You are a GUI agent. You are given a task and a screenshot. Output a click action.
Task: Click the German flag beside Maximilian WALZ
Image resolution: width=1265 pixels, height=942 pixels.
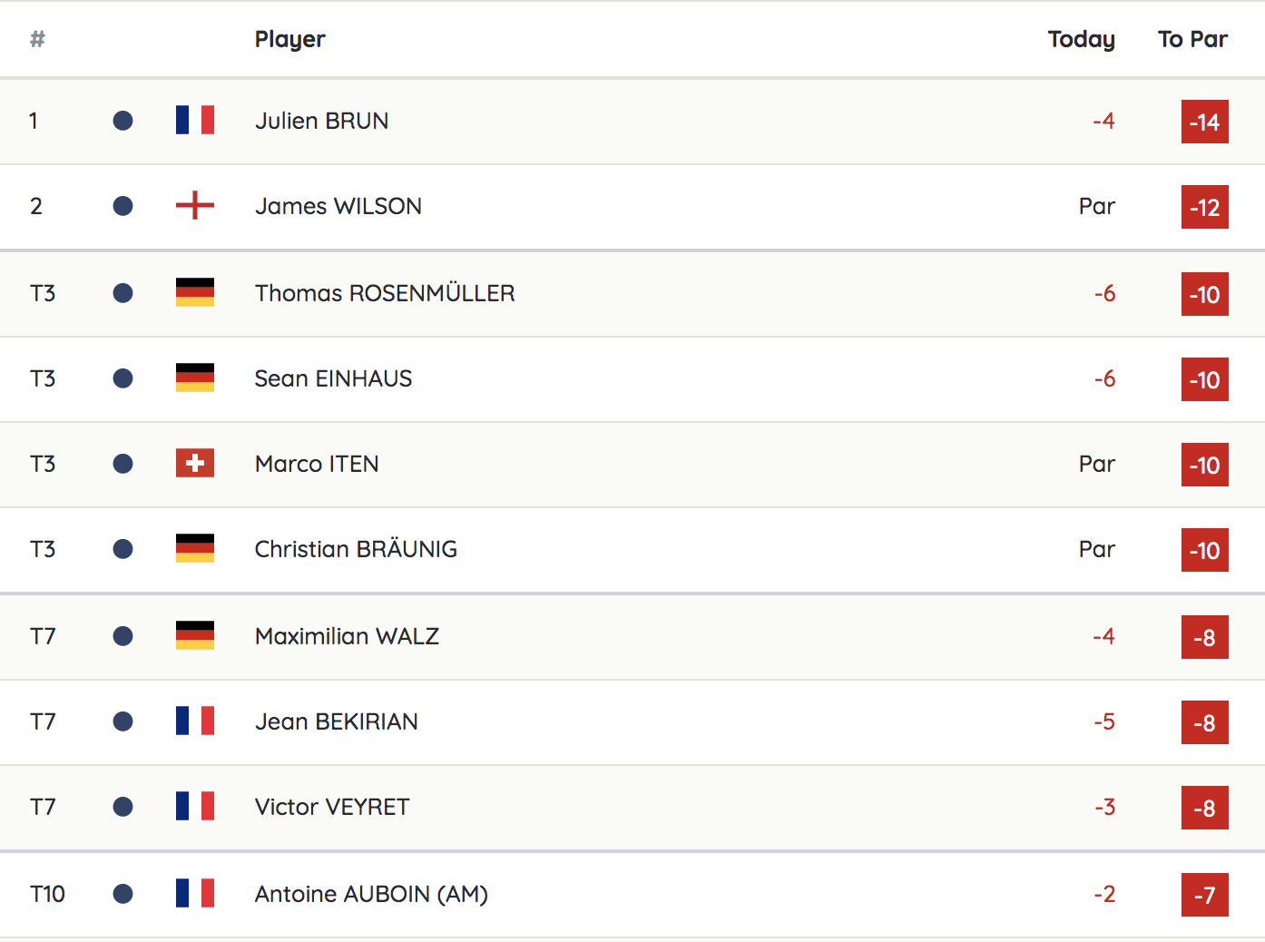point(195,635)
